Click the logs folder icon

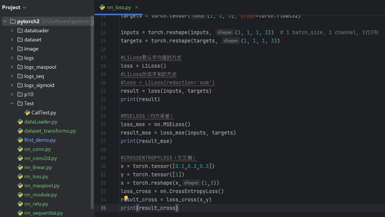pos(20,58)
